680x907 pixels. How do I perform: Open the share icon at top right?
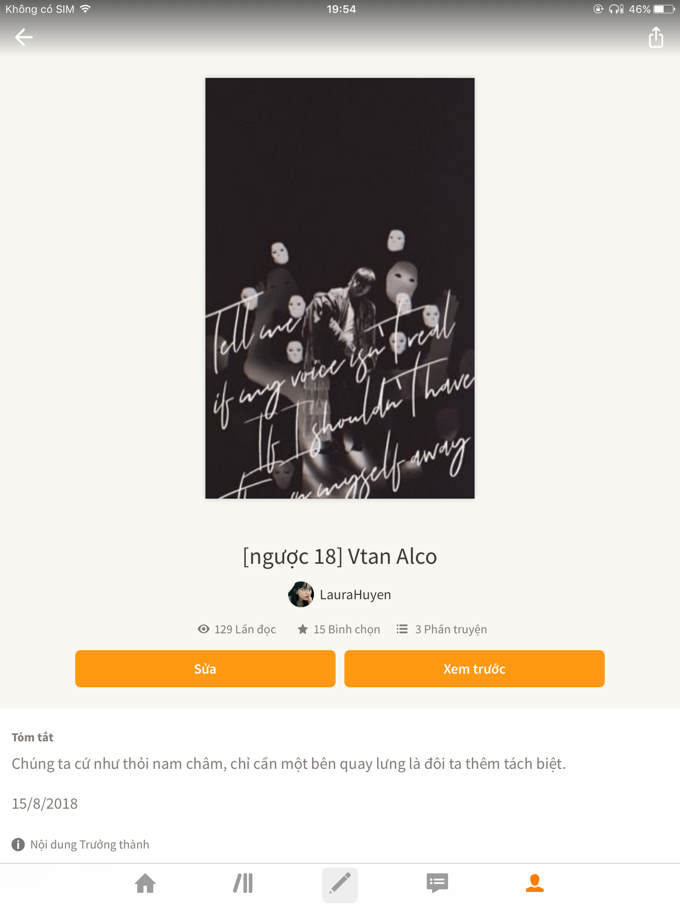coord(656,37)
